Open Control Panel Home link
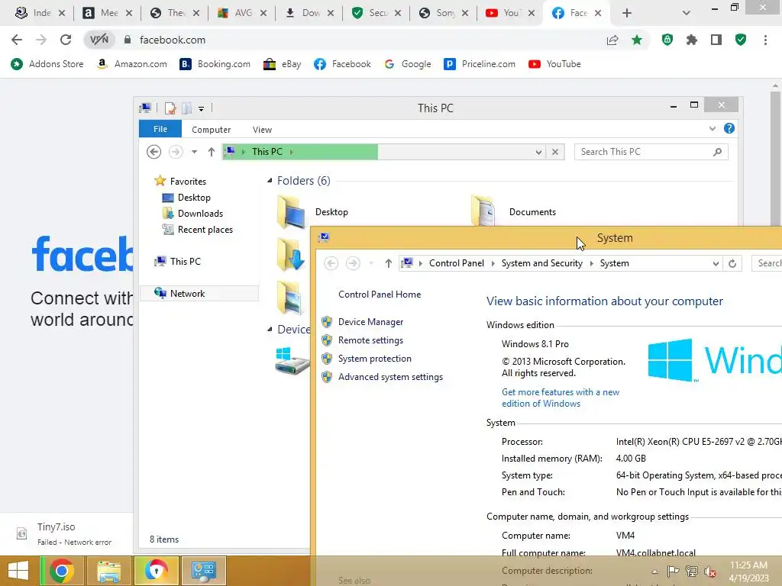This screenshot has height=586, width=782. (380, 295)
